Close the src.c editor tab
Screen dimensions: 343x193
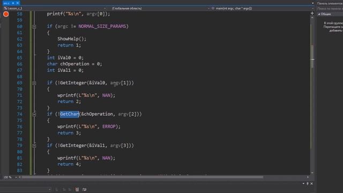(x=18, y=3)
